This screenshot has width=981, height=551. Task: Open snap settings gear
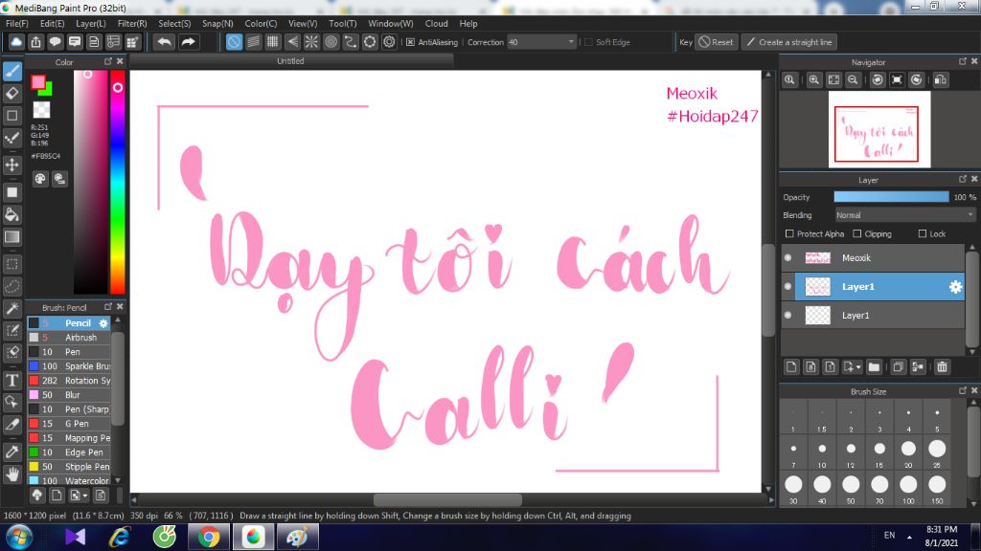(389, 42)
